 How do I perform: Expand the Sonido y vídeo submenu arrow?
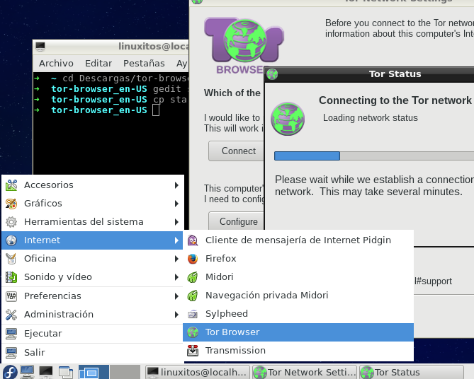(176, 277)
